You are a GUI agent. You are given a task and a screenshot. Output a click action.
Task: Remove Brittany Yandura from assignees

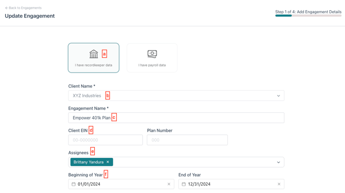[x=108, y=162]
